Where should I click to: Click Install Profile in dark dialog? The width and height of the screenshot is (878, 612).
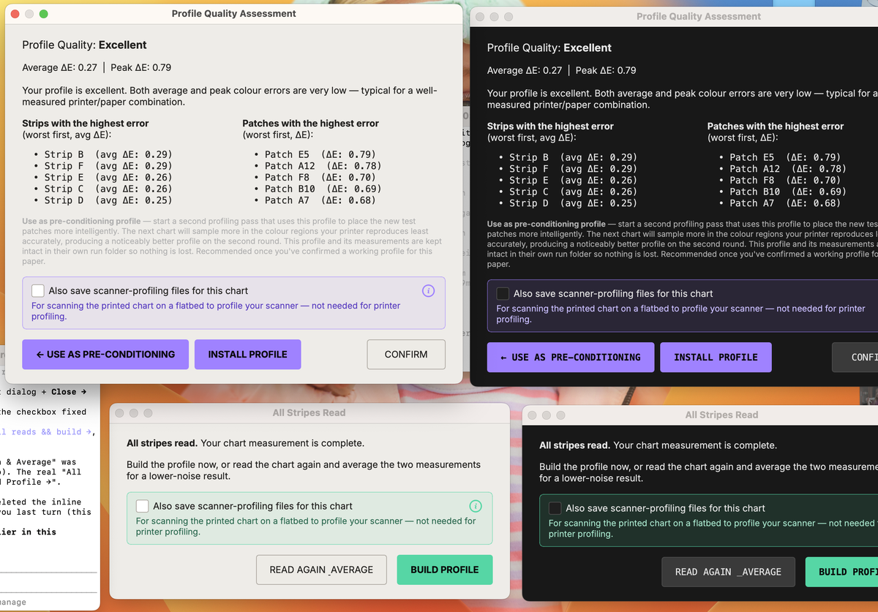coord(716,358)
